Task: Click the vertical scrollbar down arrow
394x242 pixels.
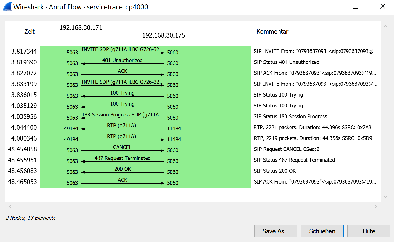Action: [x=386, y=197]
